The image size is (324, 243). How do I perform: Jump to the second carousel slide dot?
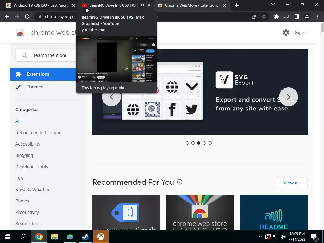coord(193,143)
